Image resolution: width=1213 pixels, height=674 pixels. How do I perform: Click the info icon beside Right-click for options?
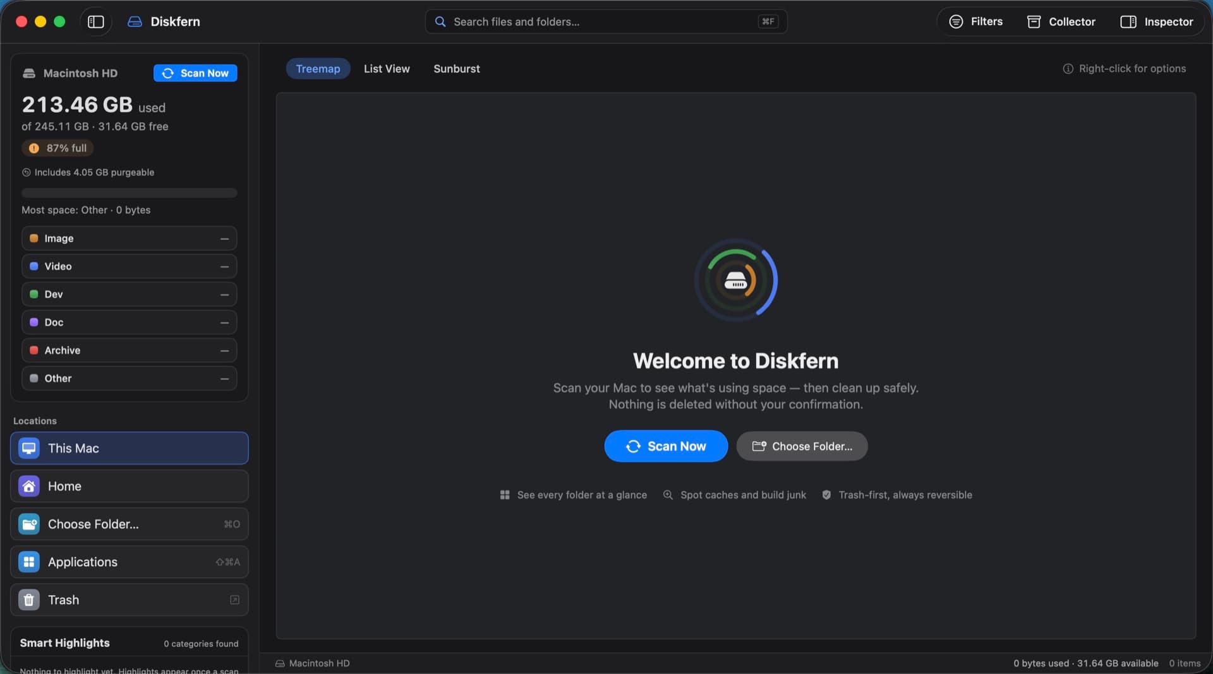(1068, 69)
